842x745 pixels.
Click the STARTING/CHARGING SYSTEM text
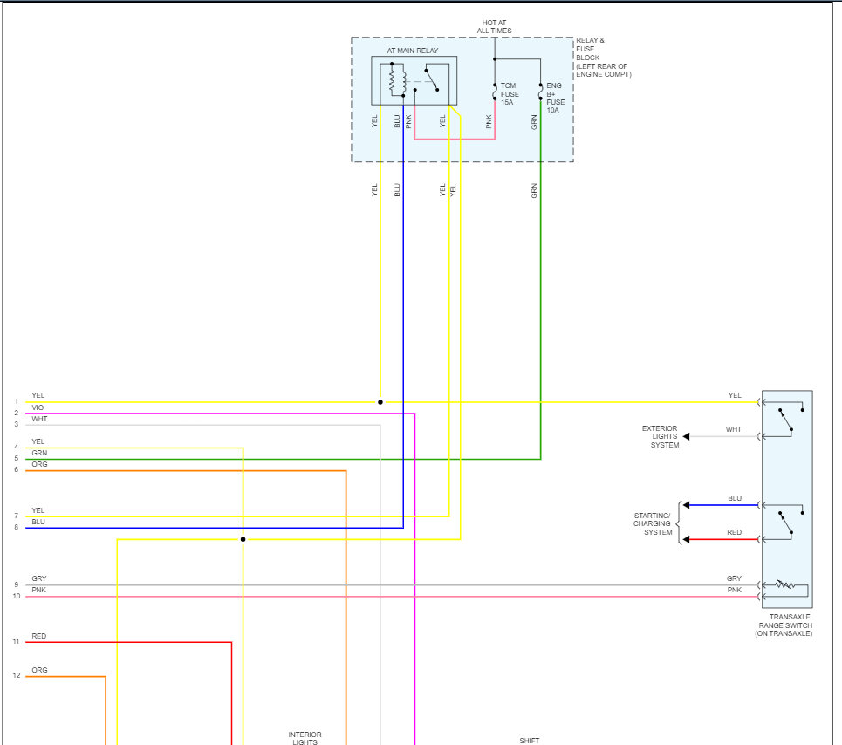[x=653, y=523]
